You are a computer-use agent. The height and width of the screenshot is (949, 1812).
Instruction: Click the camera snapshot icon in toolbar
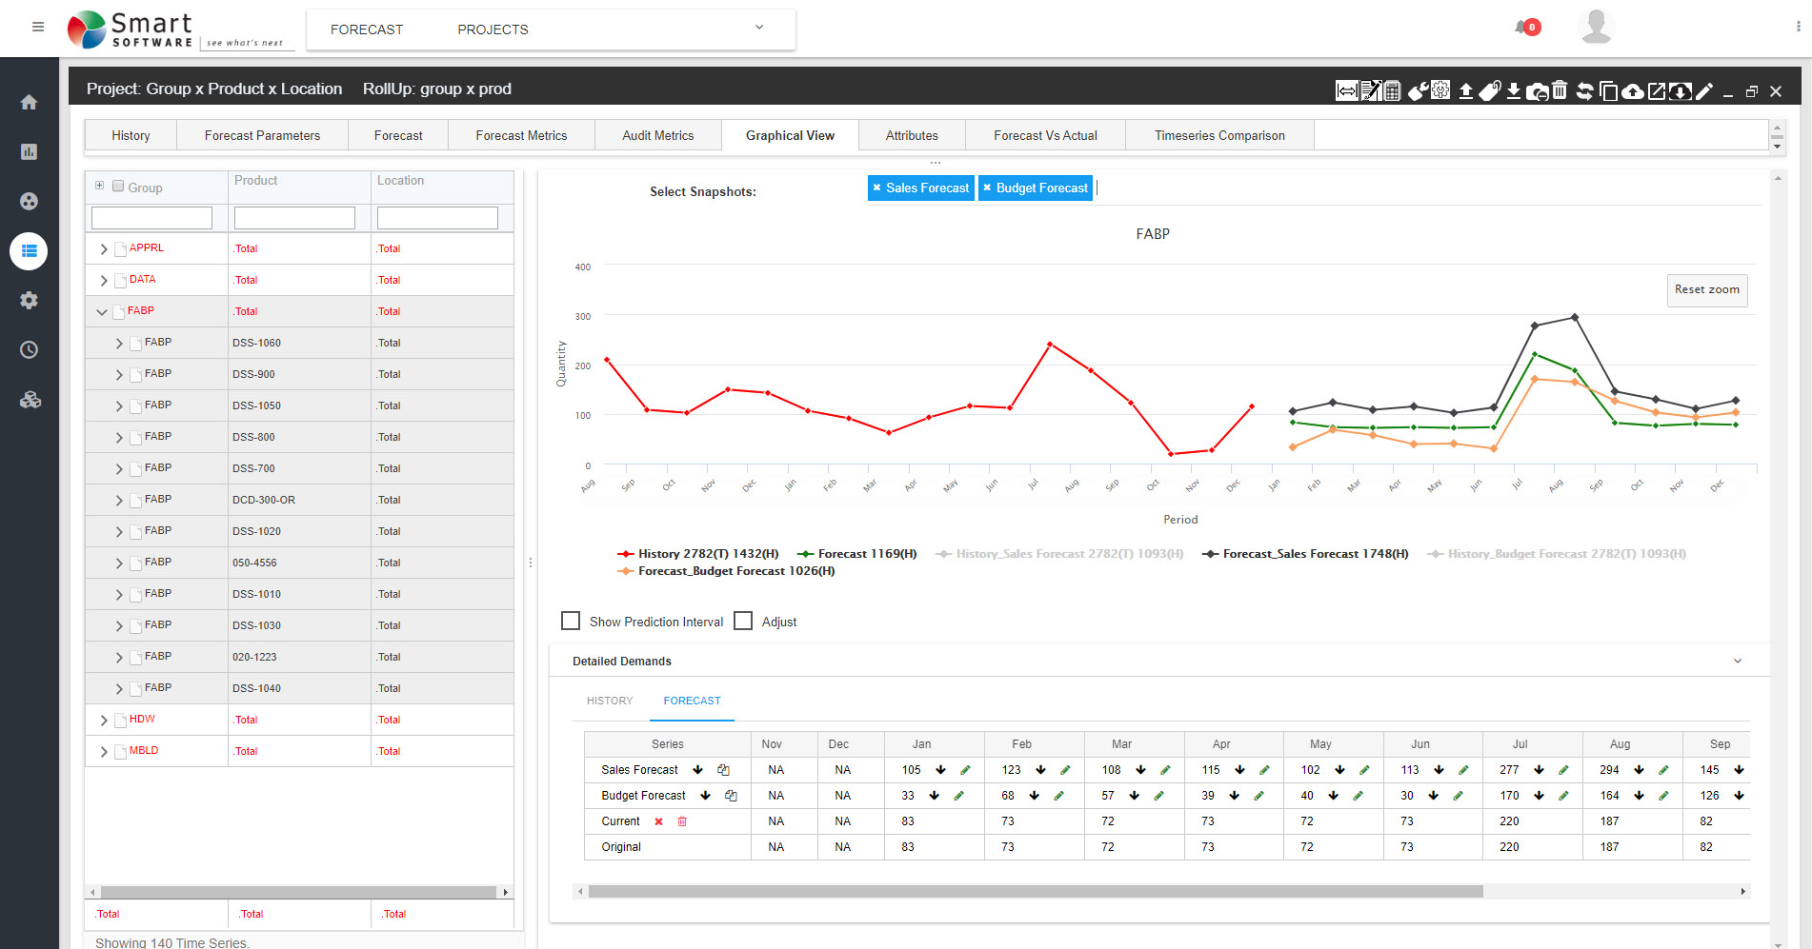(1537, 91)
